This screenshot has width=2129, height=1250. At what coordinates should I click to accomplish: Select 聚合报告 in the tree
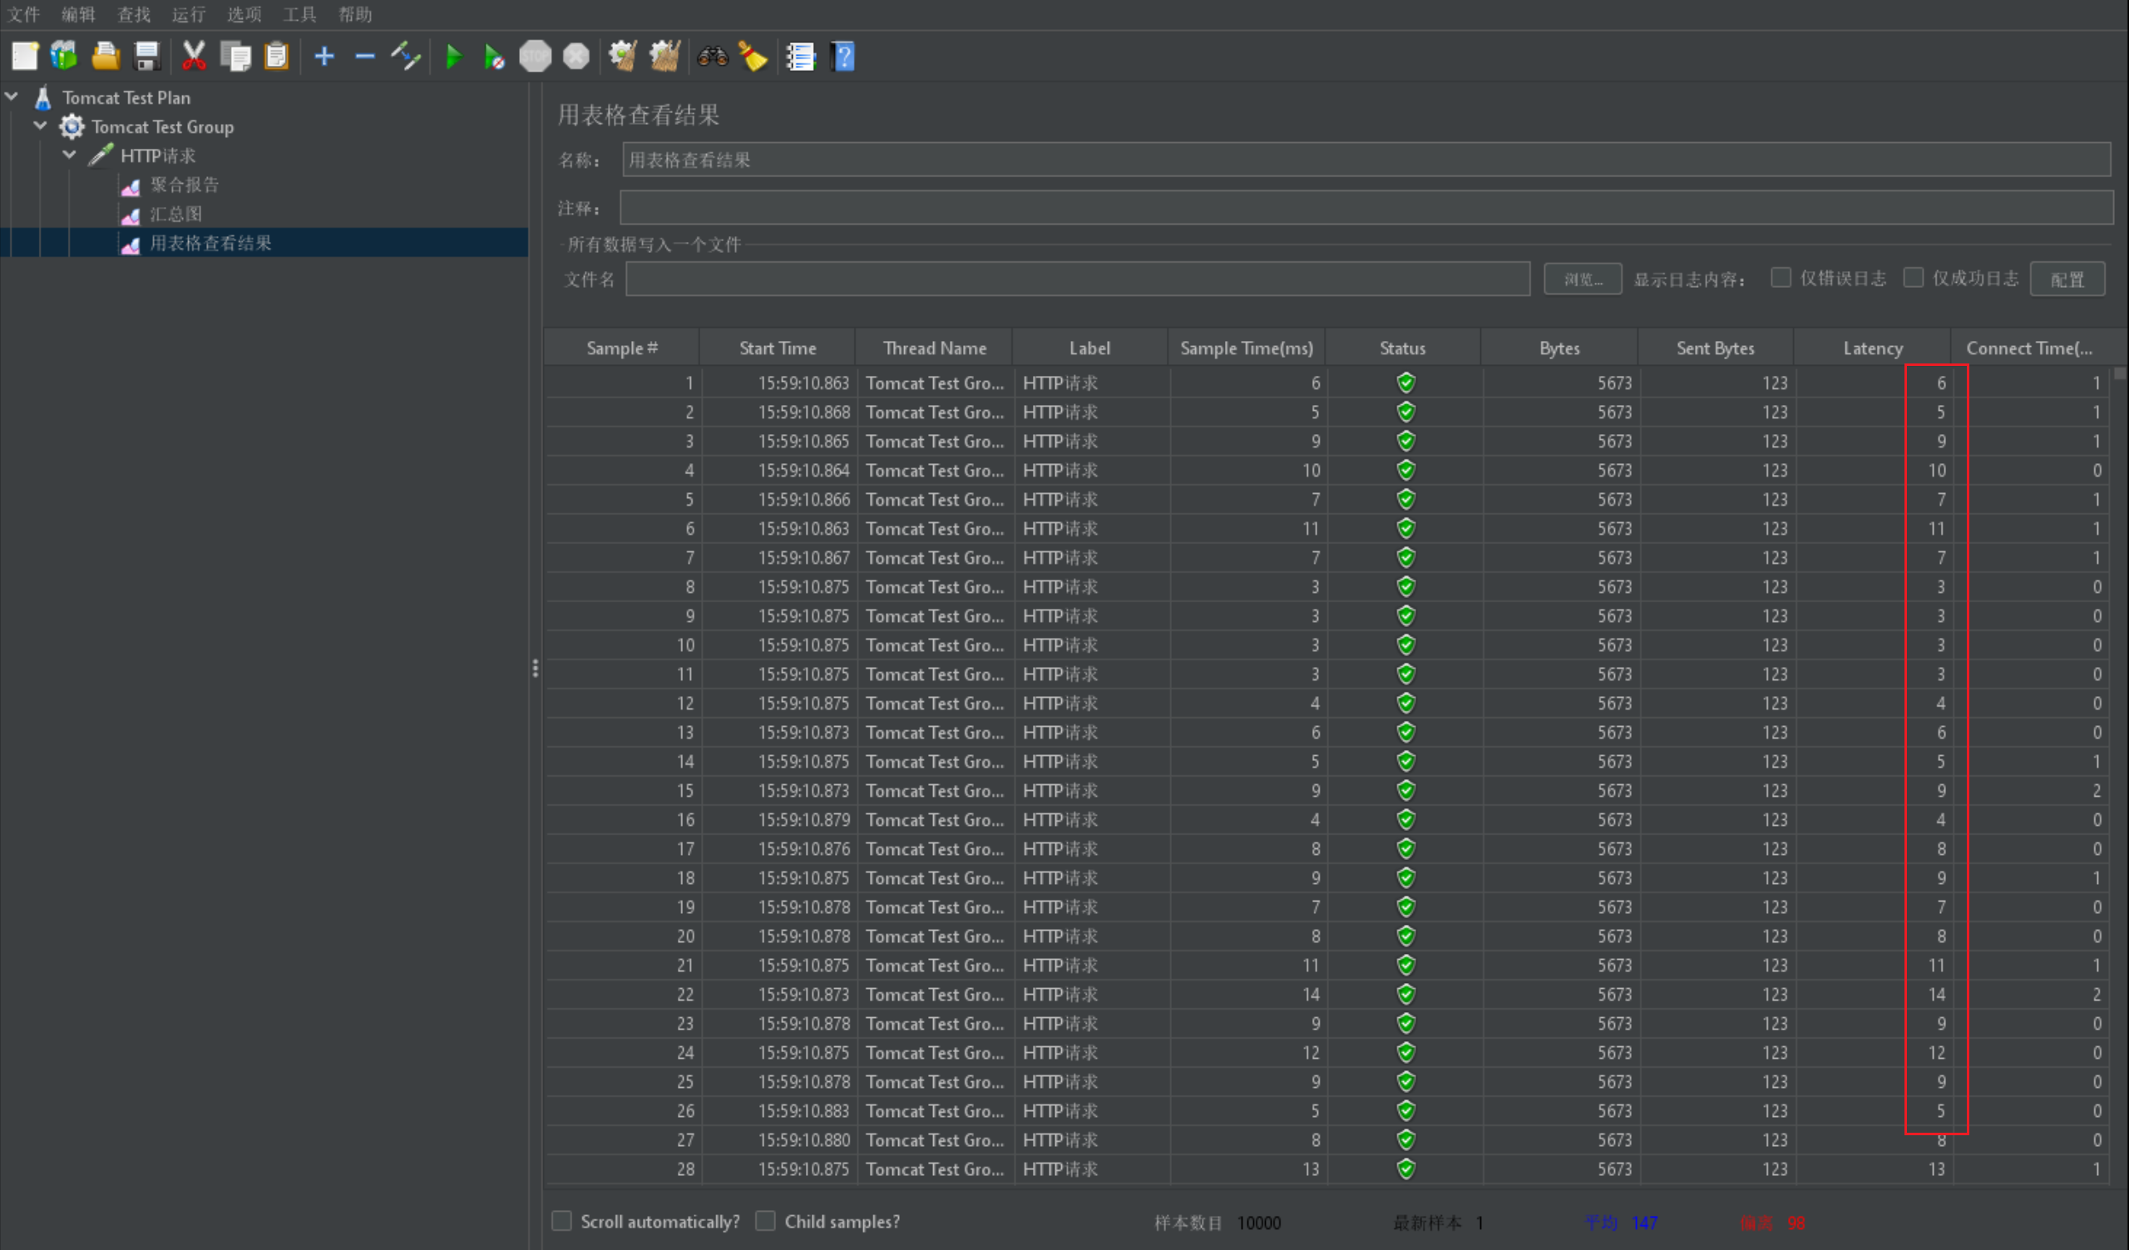pyautogui.click(x=184, y=185)
